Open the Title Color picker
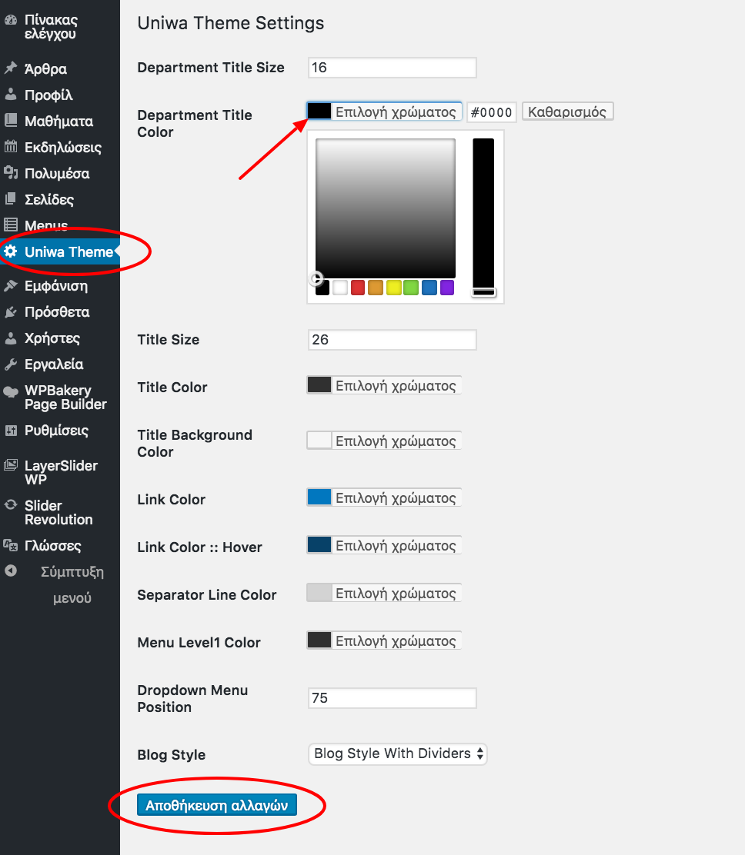Viewport: 745px width, 855px height. 384,385
